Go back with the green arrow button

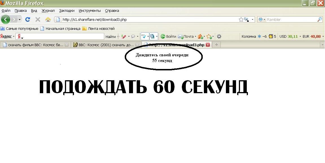coord(6,19)
